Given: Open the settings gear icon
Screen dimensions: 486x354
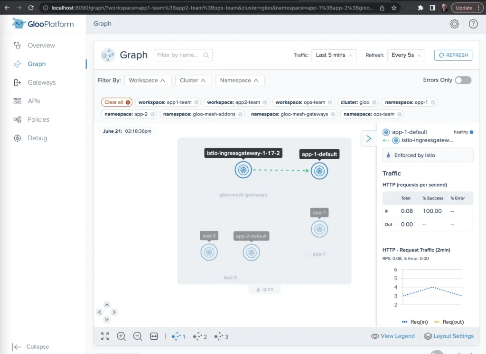Looking at the screenshot, I should [x=454, y=24].
